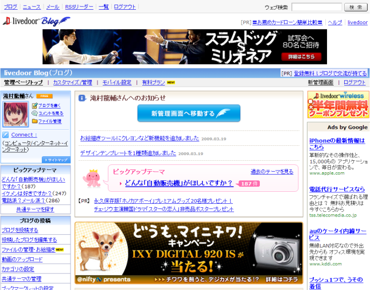370x290 pixels.
Task: Open イケメンは好きですか？ theme link
Action: (x=27, y=194)
